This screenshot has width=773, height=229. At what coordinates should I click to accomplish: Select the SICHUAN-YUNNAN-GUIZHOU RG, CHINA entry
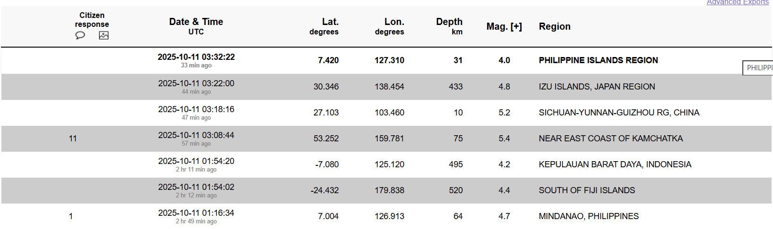[619, 113]
